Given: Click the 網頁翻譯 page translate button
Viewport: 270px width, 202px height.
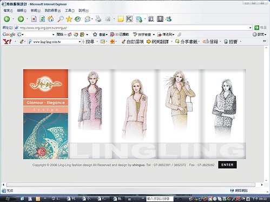Looking at the screenshot, I should pyautogui.click(x=158, y=42).
